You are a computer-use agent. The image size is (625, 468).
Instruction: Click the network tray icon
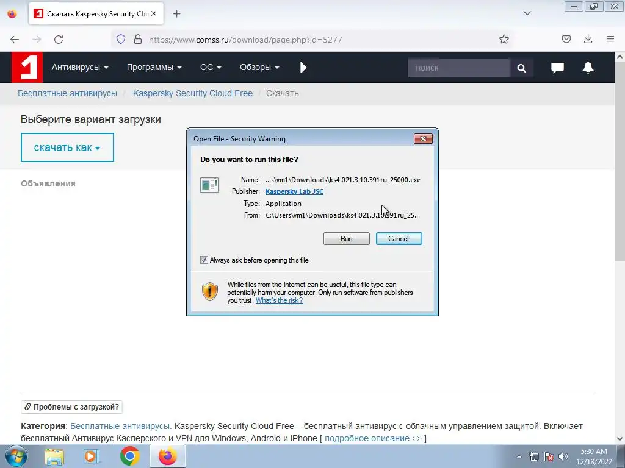click(533, 456)
